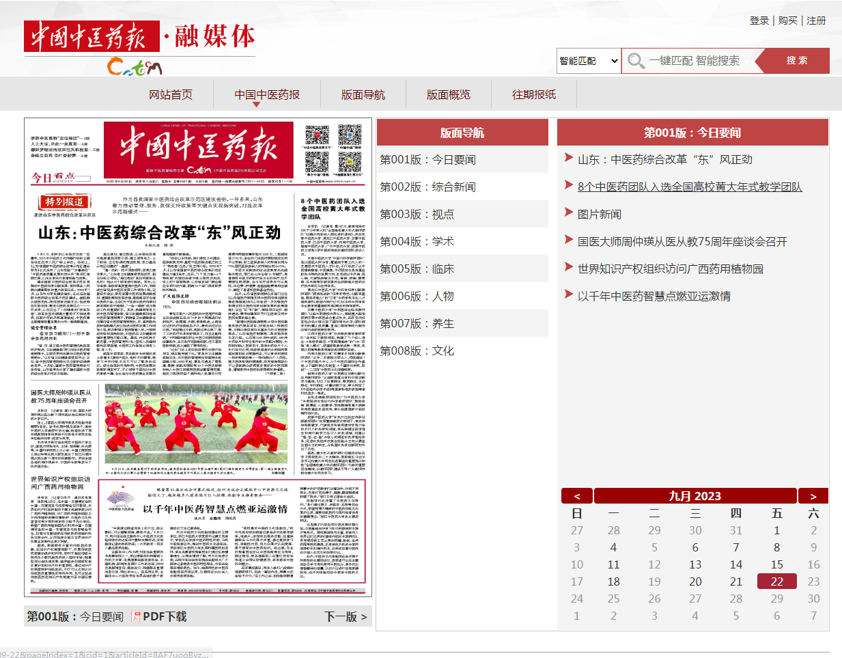Select September 21 in the calendar
842x658 pixels.
point(736,581)
